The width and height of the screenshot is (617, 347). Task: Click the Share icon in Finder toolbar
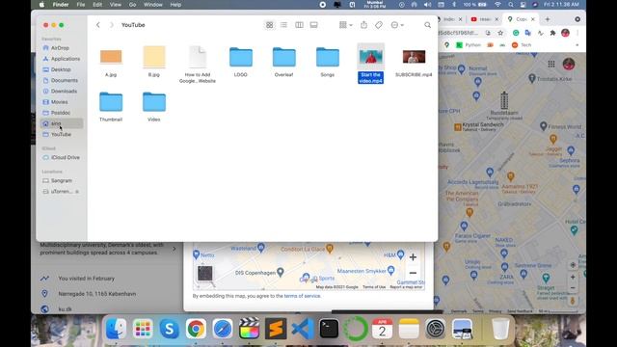[364, 25]
